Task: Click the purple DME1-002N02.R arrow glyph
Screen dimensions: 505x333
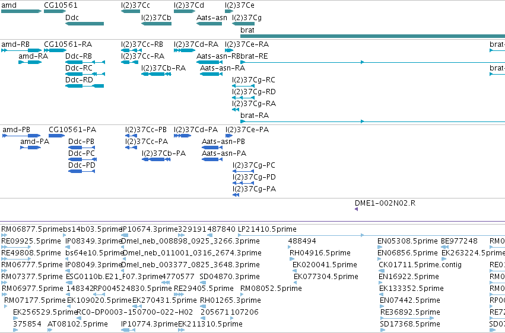Action: [356, 209]
